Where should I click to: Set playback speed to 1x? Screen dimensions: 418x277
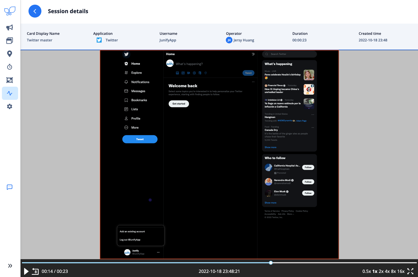click(375, 271)
